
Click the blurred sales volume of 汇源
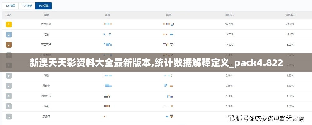(x=107, y=34)
